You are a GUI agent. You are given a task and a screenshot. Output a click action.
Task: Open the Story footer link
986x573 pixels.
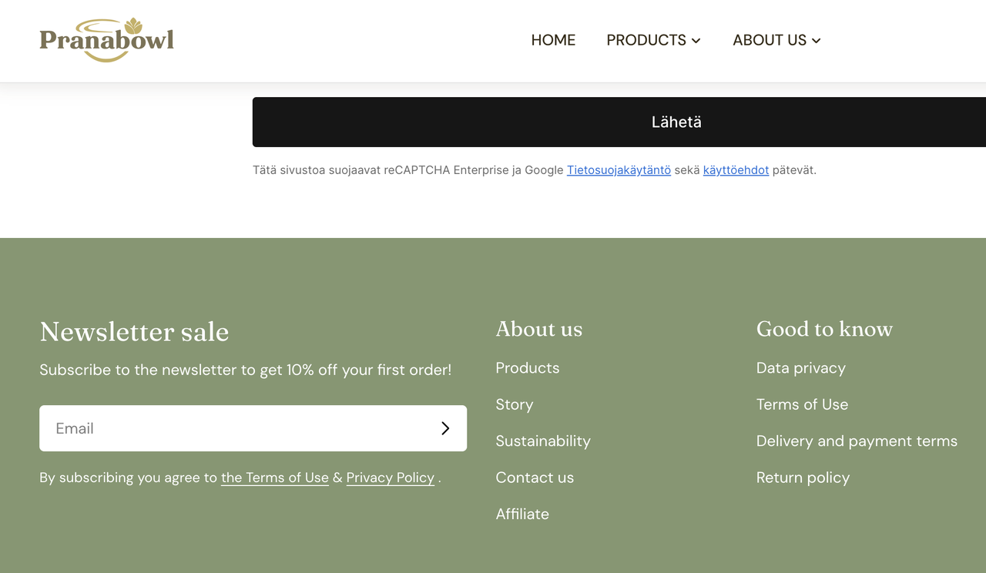(x=515, y=404)
